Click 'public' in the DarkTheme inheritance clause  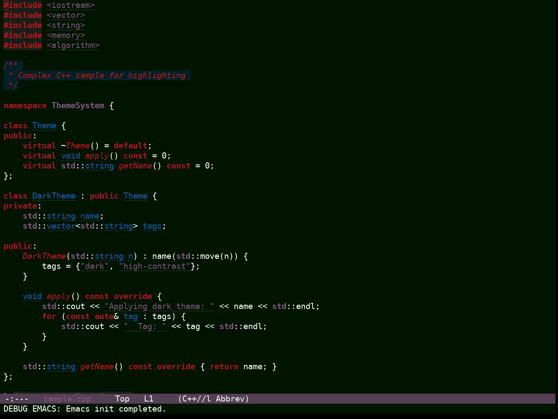(104, 196)
